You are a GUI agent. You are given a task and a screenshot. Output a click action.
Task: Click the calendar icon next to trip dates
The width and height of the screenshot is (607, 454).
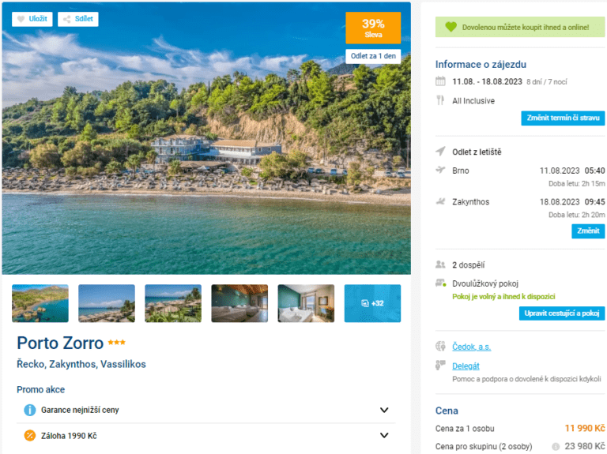(x=440, y=81)
